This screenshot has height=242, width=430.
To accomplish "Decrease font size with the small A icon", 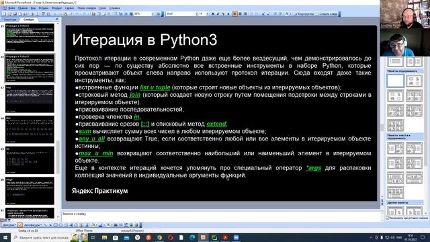I will 269,13.
